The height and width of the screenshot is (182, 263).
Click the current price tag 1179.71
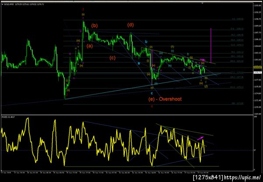[x=257, y=73]
